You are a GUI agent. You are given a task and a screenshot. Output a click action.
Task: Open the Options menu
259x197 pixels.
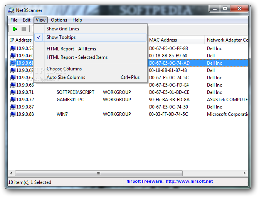[59, 20]
